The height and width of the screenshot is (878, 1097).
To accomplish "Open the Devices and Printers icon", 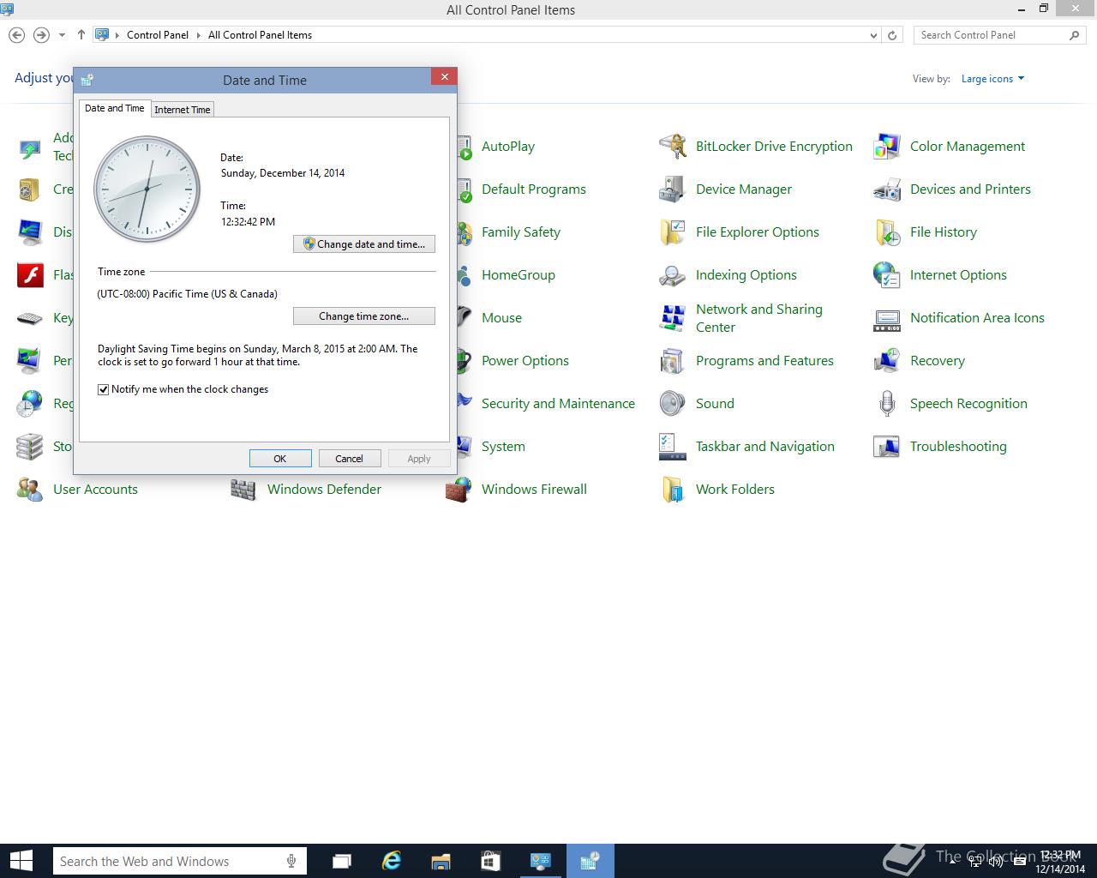I will click(887, 189).
